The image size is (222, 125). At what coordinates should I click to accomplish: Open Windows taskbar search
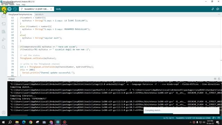click(x=10, y=122)
